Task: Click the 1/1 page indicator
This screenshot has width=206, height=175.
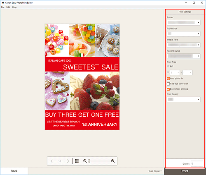Action: point(60,161)
